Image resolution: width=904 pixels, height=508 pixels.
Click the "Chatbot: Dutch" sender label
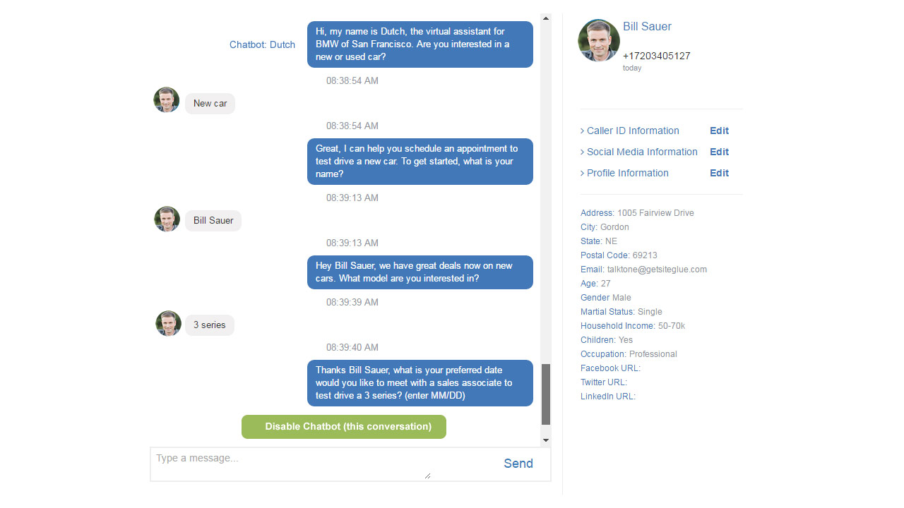click(262, 44)
